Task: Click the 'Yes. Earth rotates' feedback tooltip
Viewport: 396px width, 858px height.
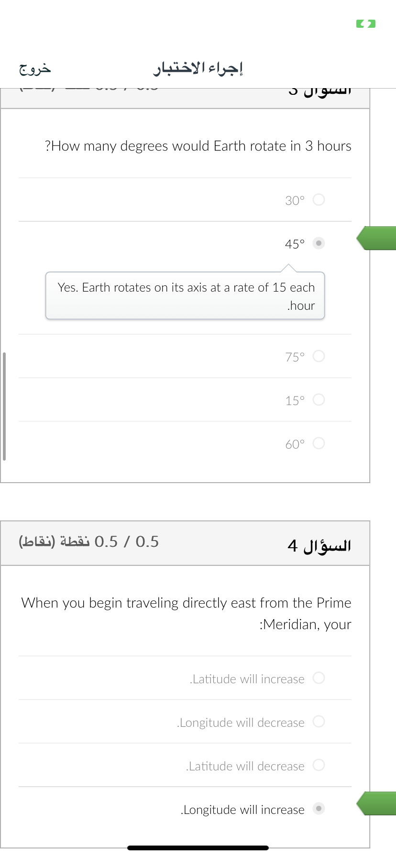Action: click(185, 296)
